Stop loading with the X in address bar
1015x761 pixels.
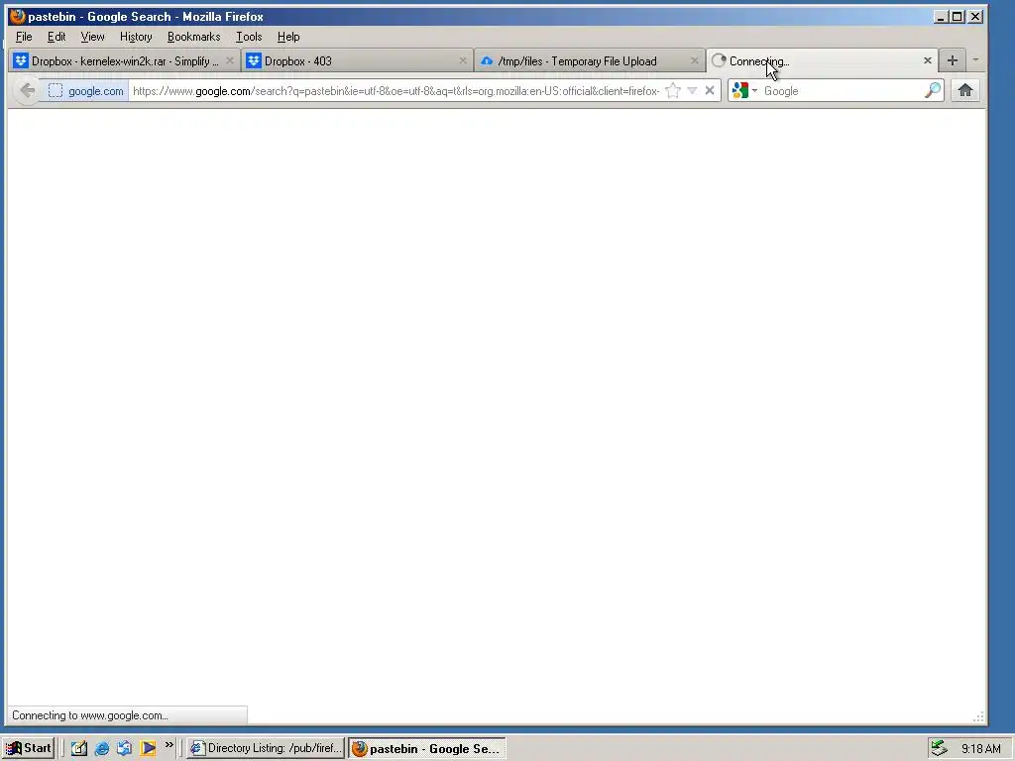(710, 90)
